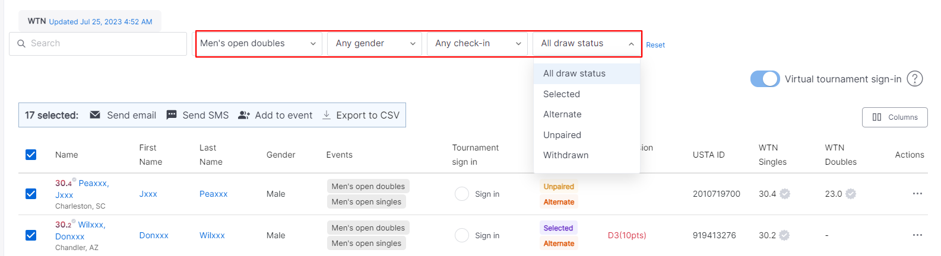Open the Men's open doubles event dropdown
The image size is (941, 256).
pyautogui.click(x=259, y=43)
